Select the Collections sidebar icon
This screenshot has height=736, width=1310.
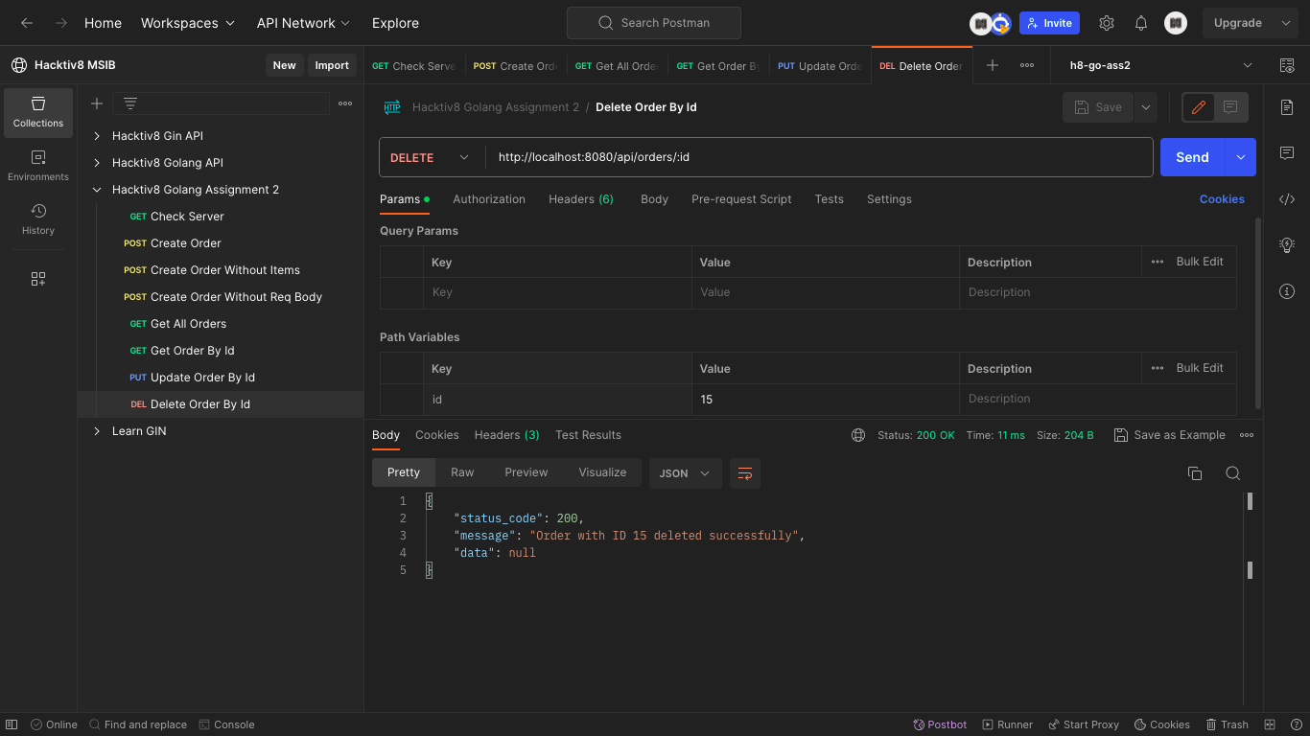(38, 113)
